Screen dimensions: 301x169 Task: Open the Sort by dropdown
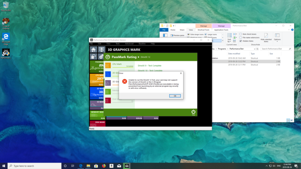[229, 38]
